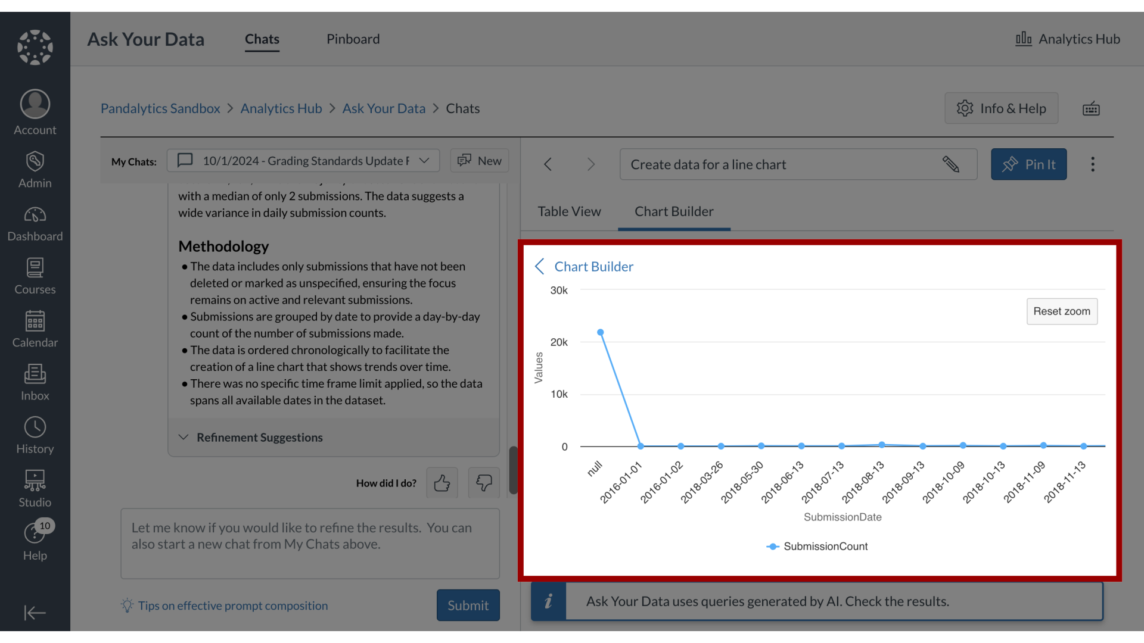Click the Info & Help settings icon

(965, 108)
